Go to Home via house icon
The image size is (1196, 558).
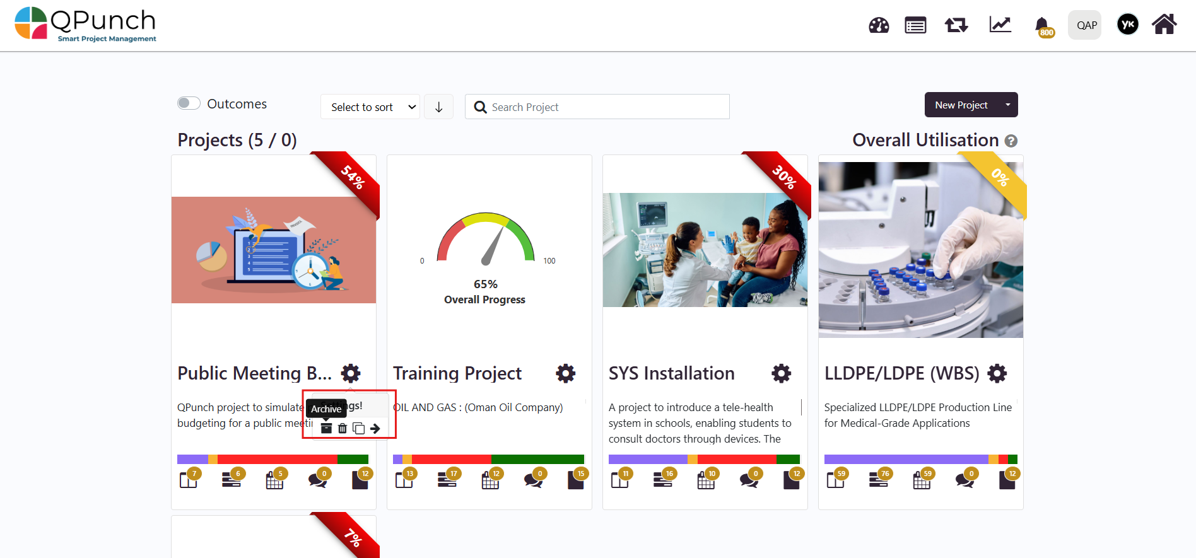point(1164,25)
